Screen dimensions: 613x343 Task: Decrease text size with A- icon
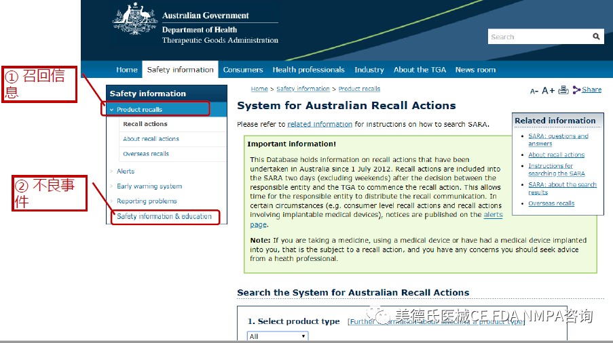point(534,91)
